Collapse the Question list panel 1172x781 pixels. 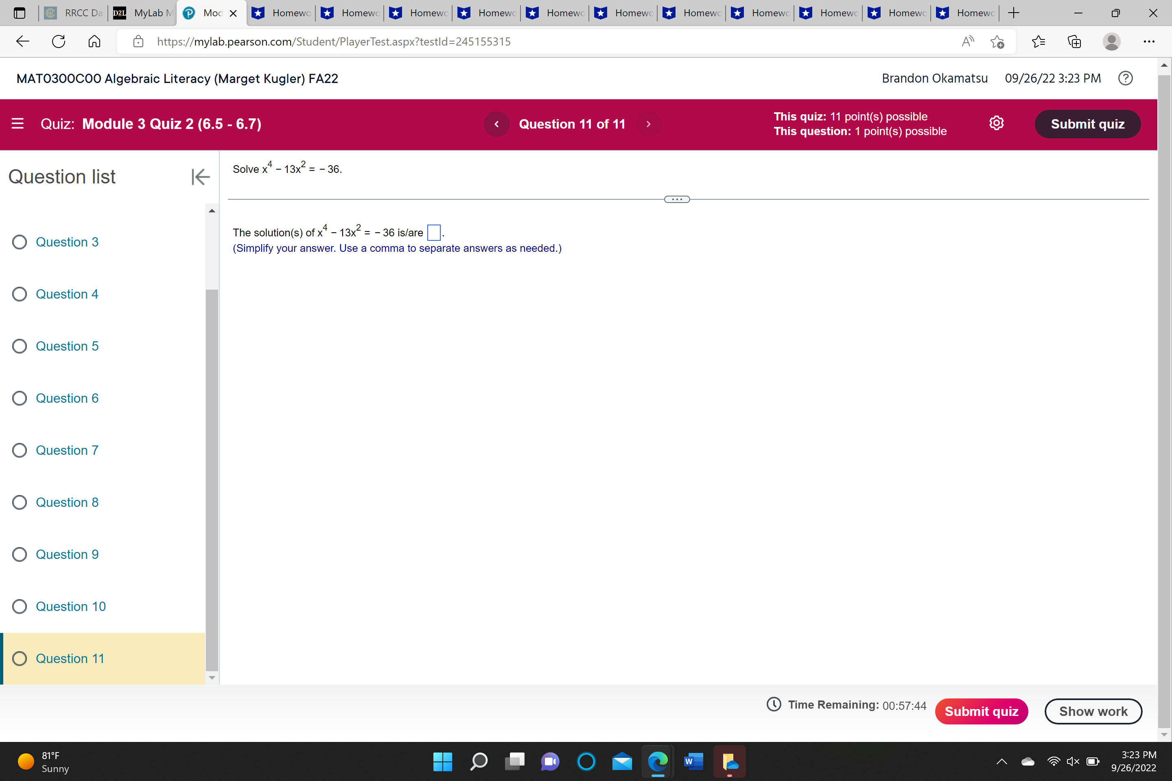200,177
